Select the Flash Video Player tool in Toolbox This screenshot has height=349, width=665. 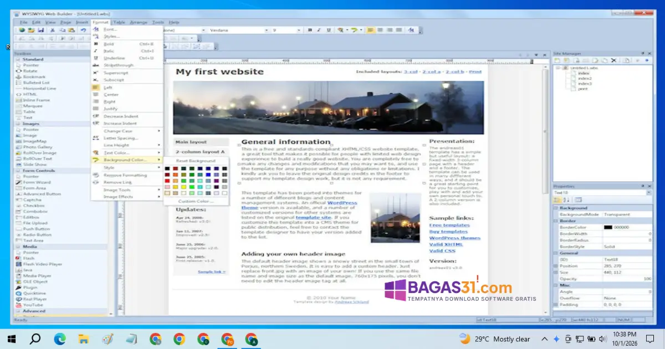pyautogui.click(x=42, y=264)
